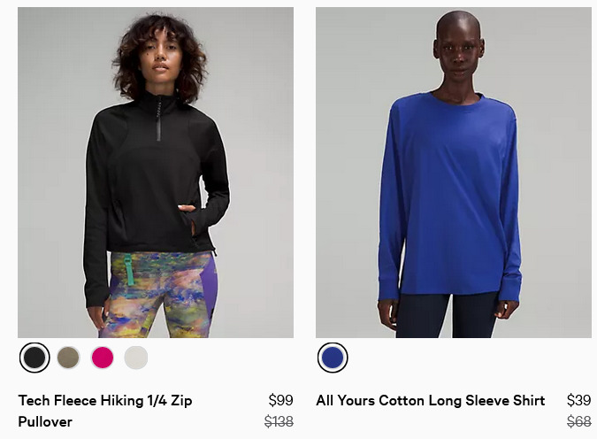597x439 pixels.
Task: Select the off-white bone color swatch
Action: (x=136, y=358)
